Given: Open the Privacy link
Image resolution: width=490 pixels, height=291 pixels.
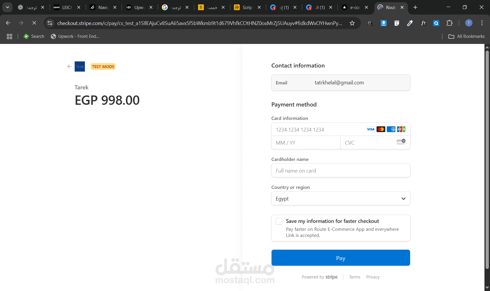Looking at the screenshot, I should point(373,277).
